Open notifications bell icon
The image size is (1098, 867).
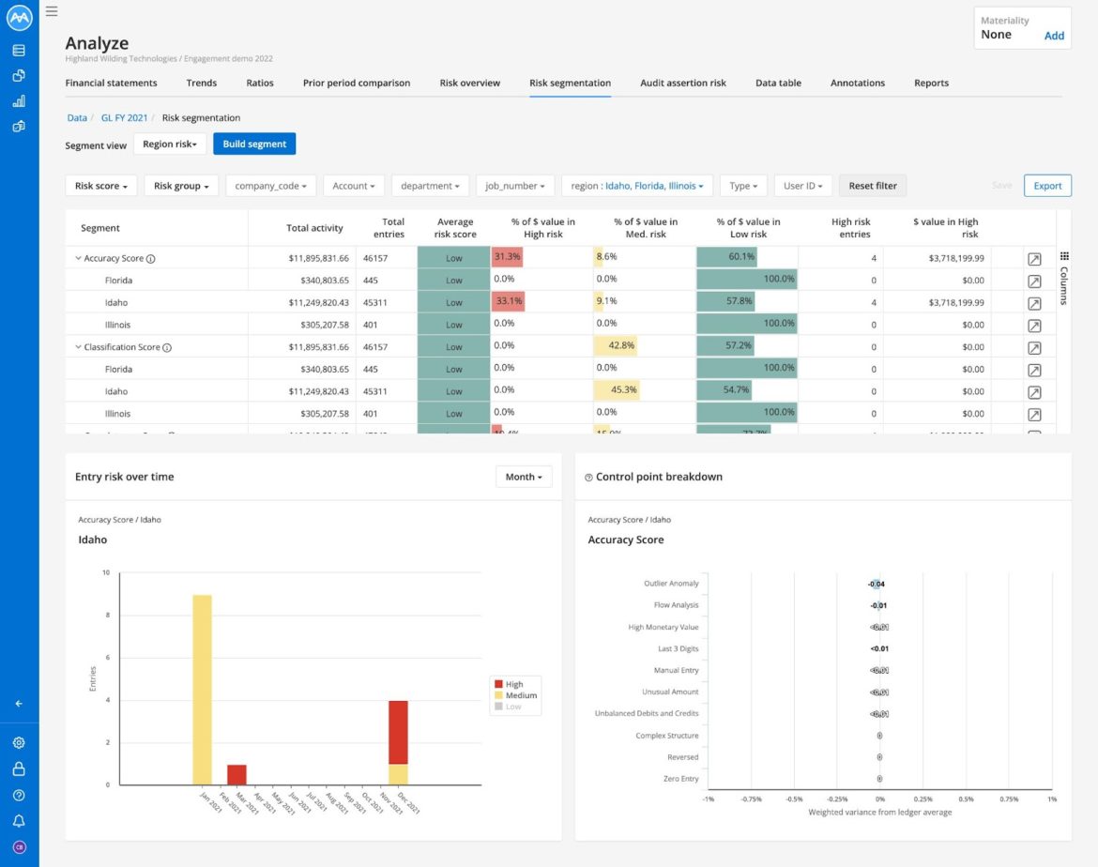pos(19,821)
